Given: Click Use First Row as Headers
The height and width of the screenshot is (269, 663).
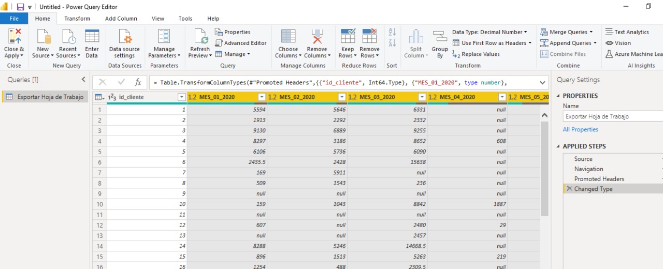Looking at the screenshot, I should coord(492,43).
